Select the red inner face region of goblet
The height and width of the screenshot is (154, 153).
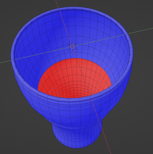tap(75, 78)
